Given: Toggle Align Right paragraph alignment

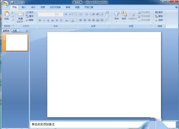Looking at the screenshot, I should tap(89, 20).
